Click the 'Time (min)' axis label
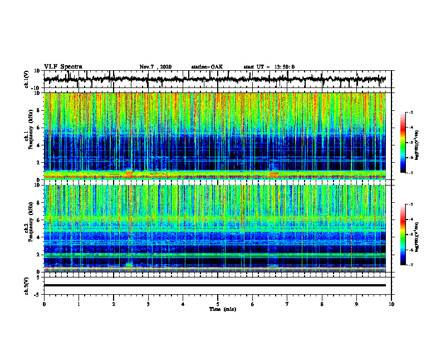441x341 pixels. [x=223, y=309]
